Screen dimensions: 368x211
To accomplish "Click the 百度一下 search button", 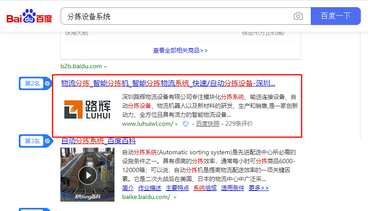I will point(336,16).
